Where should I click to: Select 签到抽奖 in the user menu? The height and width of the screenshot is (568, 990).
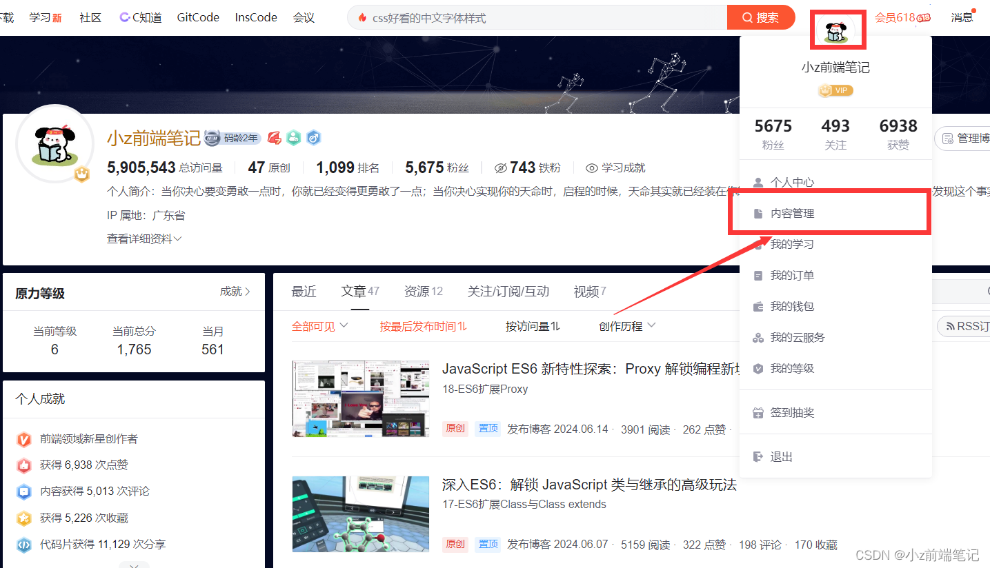tap(835, 413)
